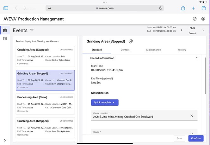The height and width of the screenshot is (145, 210).
Task: Switch to the History tab
Action: [182, 50]
